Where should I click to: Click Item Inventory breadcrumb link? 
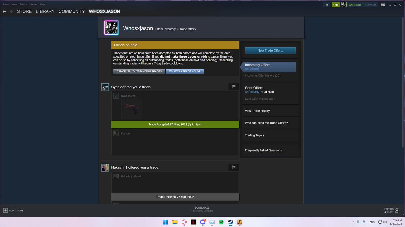(x=166, y=29)
